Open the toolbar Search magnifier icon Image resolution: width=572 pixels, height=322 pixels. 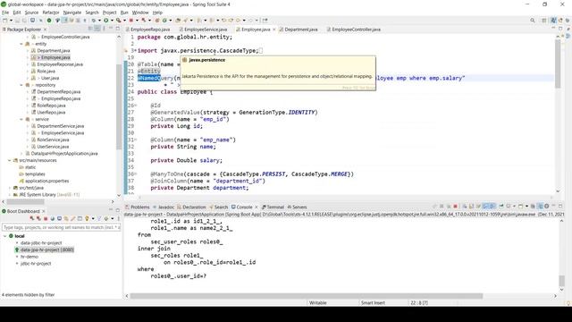533,21
